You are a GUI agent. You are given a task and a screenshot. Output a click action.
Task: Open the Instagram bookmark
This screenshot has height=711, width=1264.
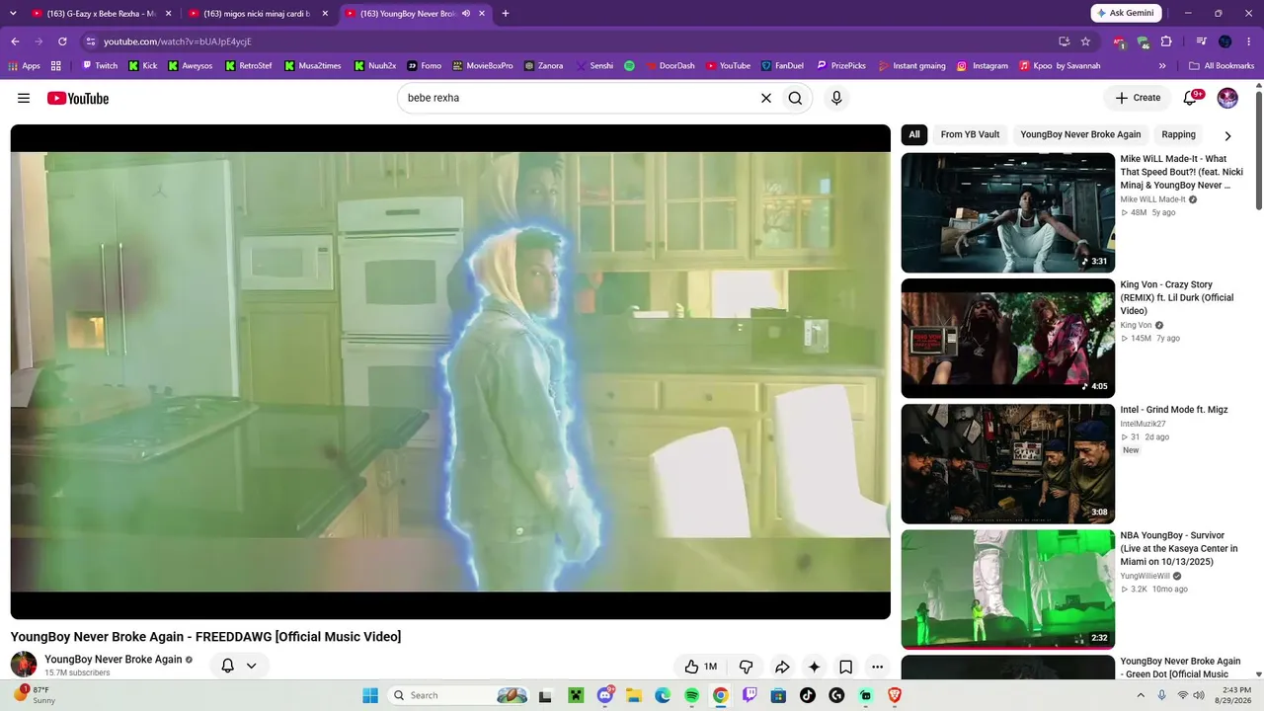tap(982, 66)
